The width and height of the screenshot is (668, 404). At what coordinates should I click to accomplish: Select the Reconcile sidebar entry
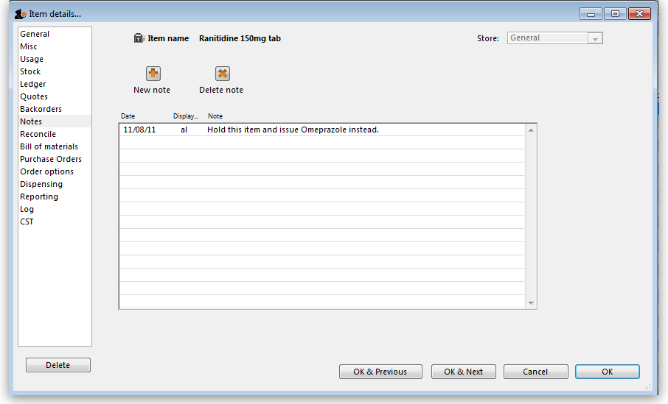pos(38,134)
